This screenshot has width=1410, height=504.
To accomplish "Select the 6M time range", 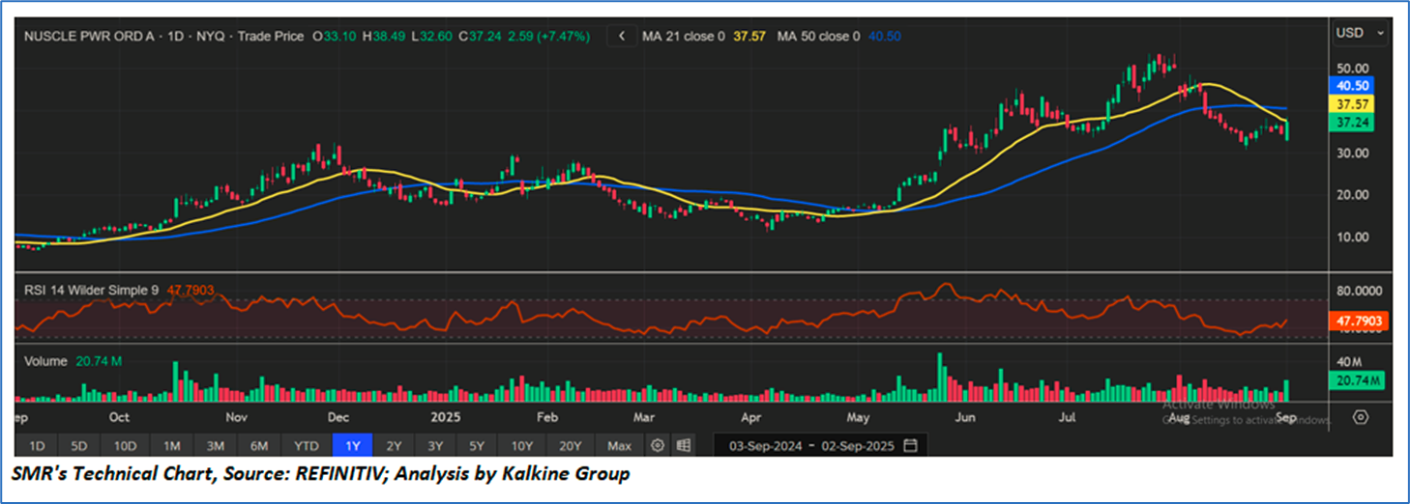I will point(258,445).
